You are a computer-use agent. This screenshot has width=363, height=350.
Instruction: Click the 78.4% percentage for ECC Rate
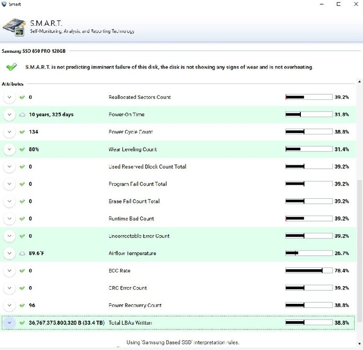[x=342, y=271]
